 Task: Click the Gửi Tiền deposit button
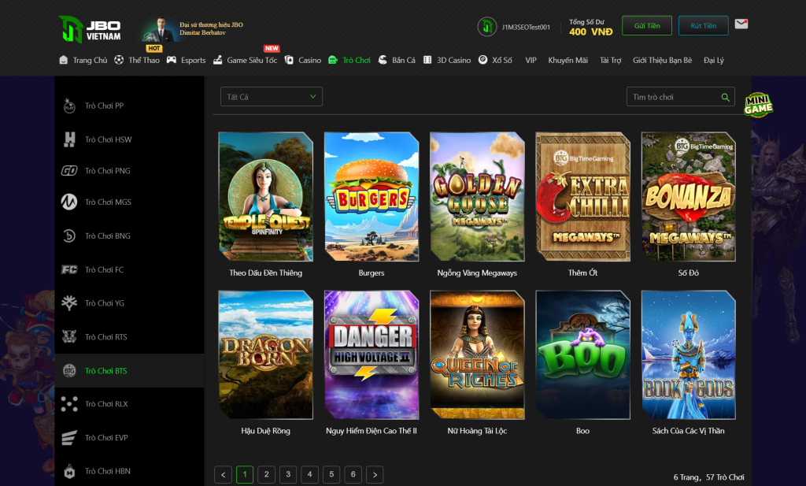coord(647,26)
